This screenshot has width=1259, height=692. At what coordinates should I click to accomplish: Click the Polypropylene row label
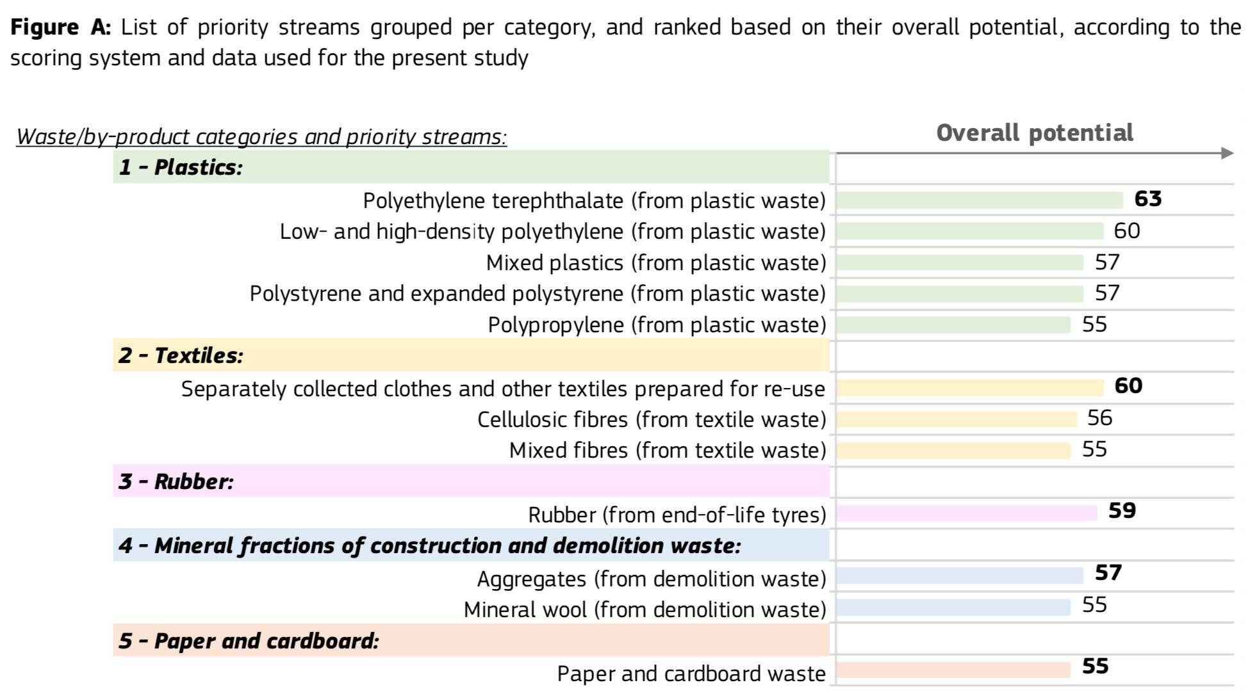point(657,325)
